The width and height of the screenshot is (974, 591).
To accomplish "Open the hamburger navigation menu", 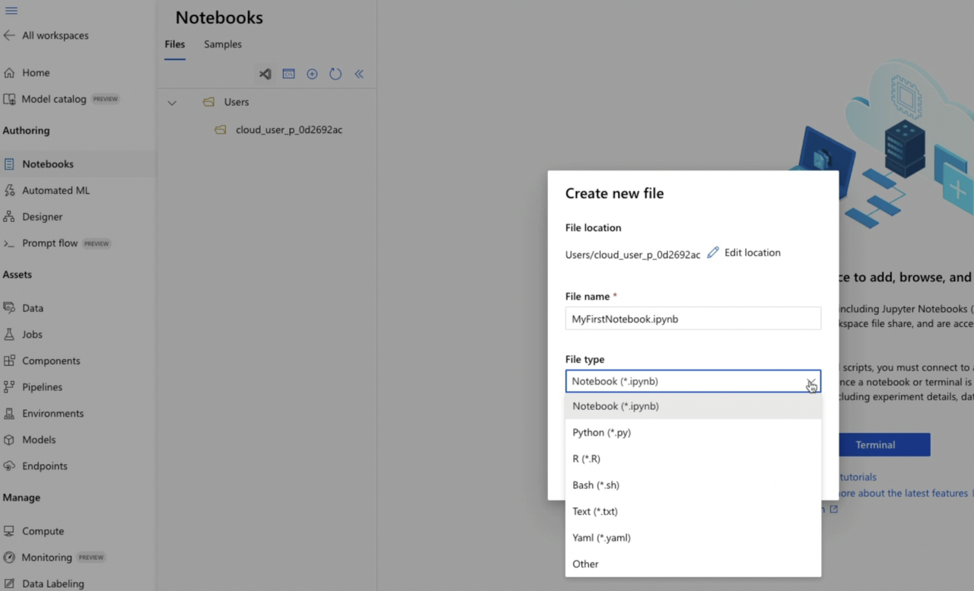I will tap(11, 11).
